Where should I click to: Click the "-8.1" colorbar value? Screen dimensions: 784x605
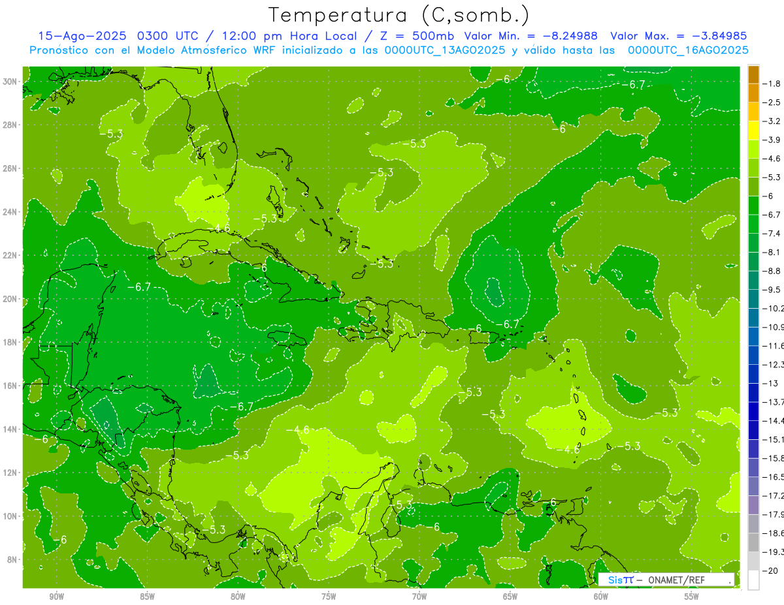click(x=773, y=252)
